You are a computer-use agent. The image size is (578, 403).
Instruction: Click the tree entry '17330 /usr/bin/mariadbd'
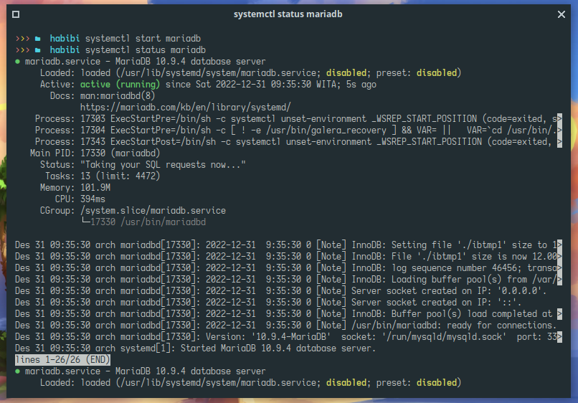[148, 222]
